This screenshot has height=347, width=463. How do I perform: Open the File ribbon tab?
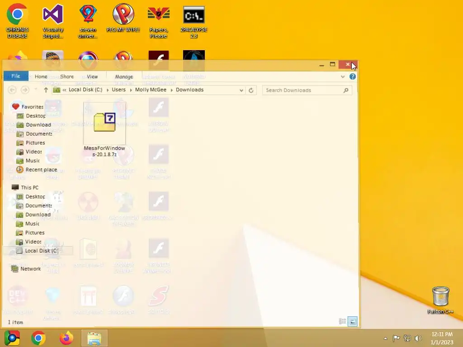[x=16, y=76]
